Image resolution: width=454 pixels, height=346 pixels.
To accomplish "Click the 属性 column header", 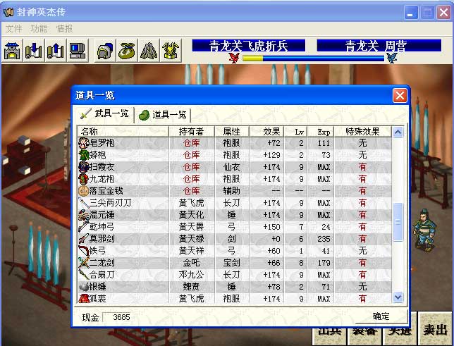I will pyautogui.click(x=232, y=132).
